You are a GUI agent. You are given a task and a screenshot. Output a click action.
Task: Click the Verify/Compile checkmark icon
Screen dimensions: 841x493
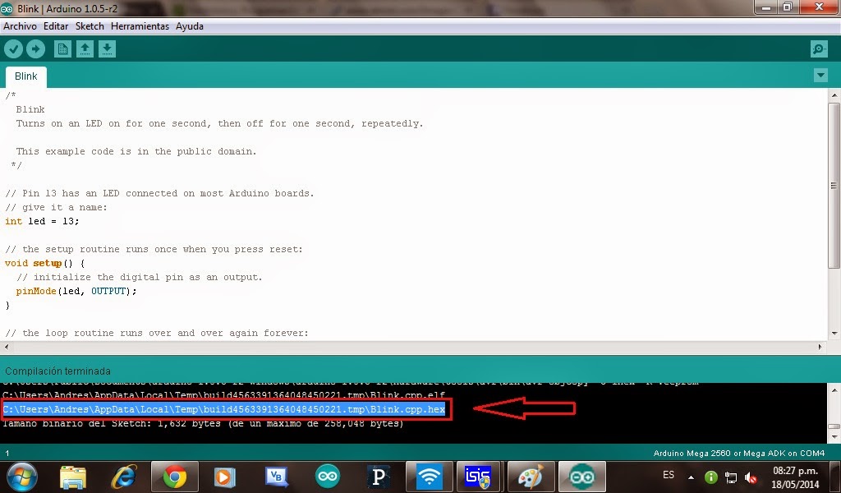click(x=14, y=48)
